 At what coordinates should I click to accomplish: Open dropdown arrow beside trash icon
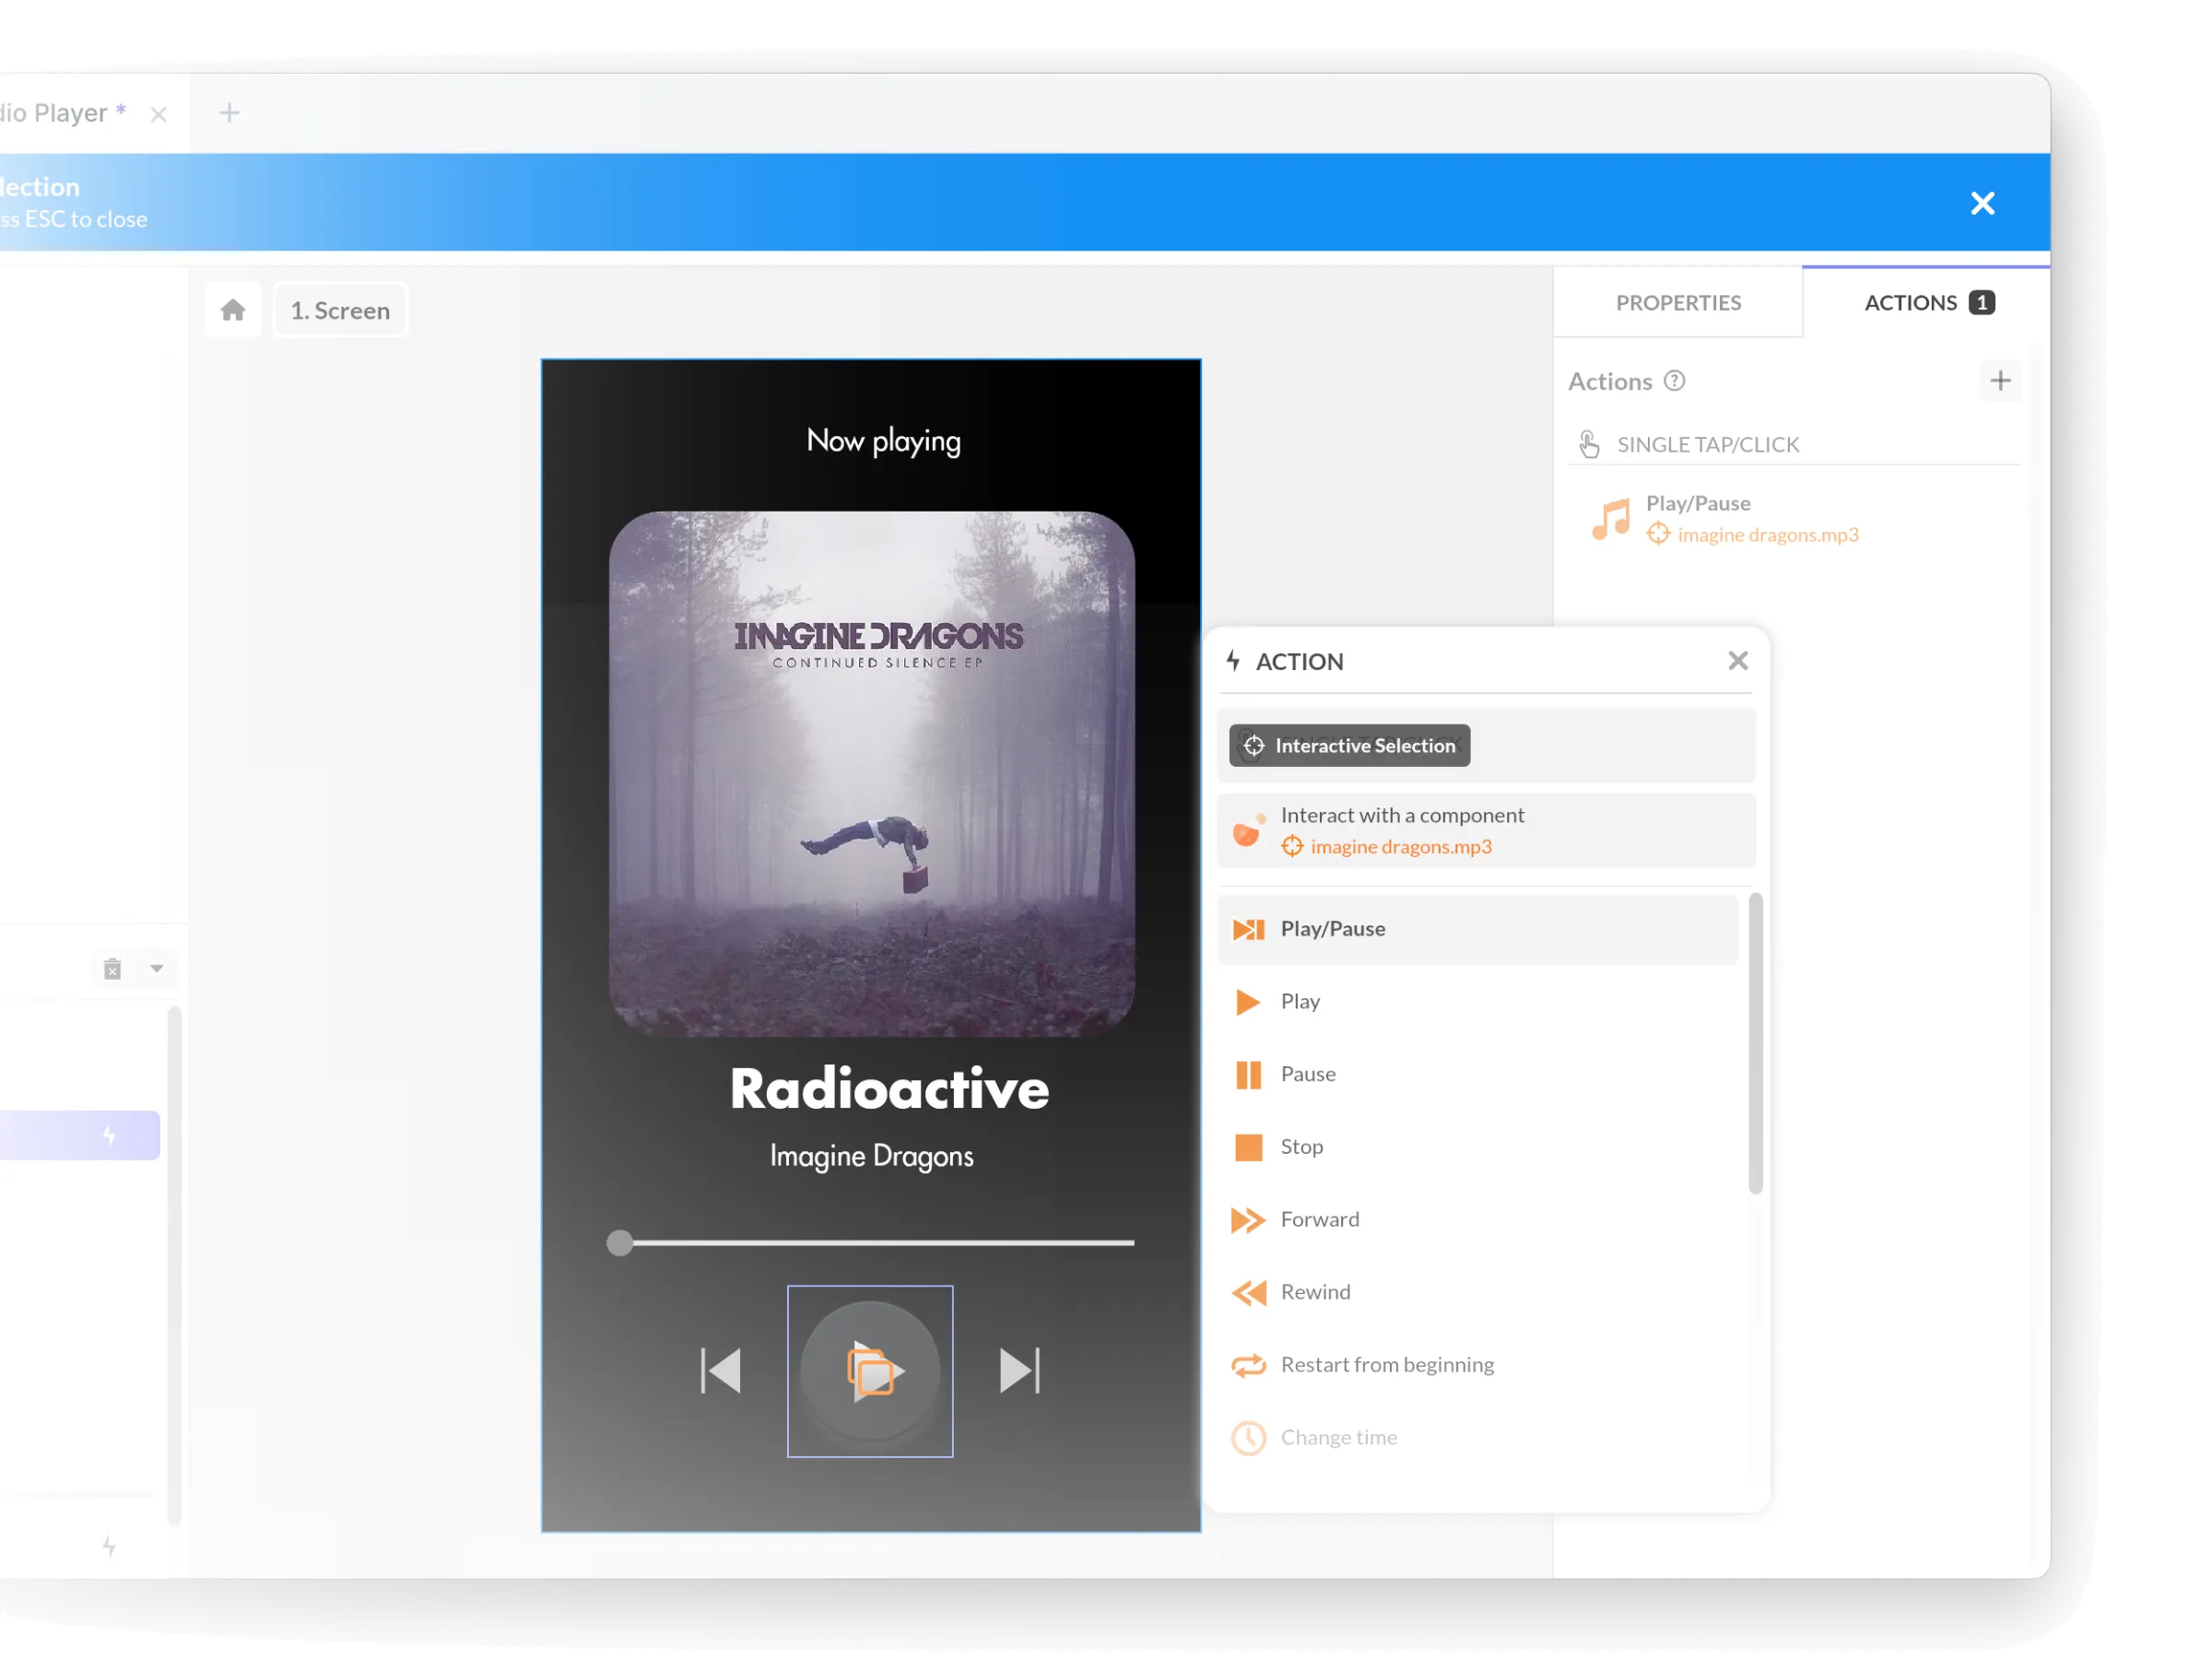[157, 968]
